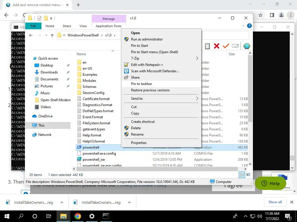The image size is (297, 222).
Task: Select the Modules folder
Action: click(x=89, y=81)
